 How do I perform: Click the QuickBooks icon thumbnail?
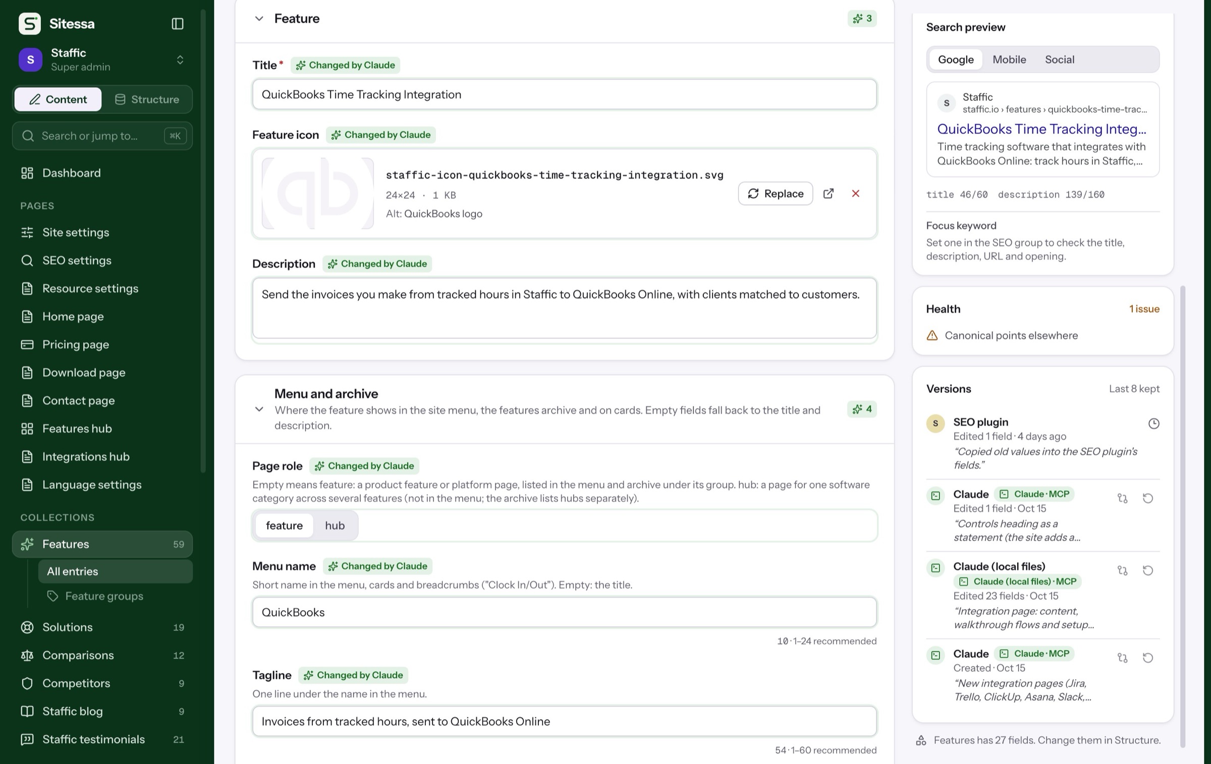pos(318,193)
